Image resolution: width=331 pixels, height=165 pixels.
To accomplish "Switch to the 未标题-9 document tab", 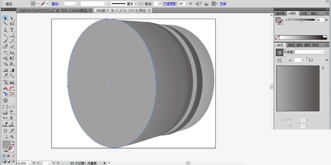I will pos(121,10).
